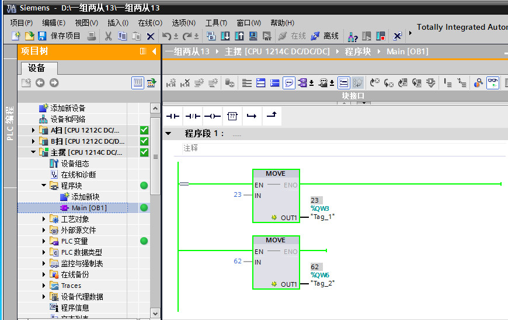Expand the PLC 变量 folder
This screenshot has width=508, height=320.
coord(44,241)
